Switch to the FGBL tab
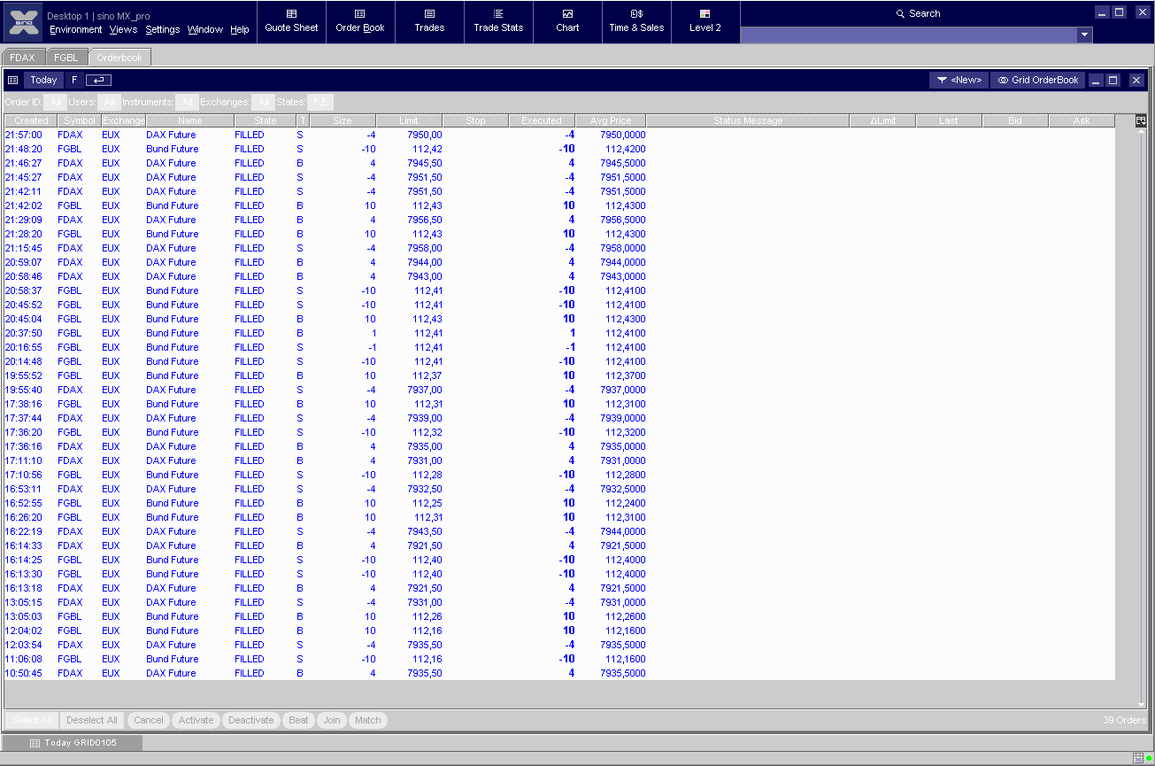 [66, 58]
